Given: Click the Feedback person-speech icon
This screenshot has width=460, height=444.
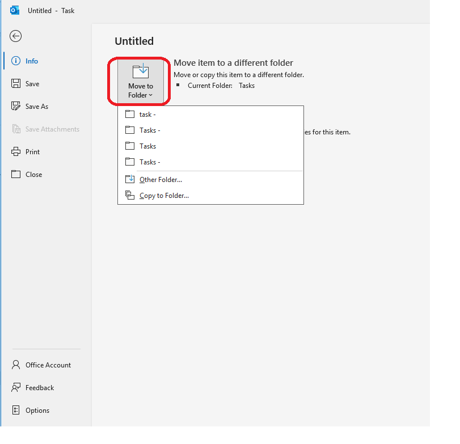Looking at the screenshot, I should point(16,387).
